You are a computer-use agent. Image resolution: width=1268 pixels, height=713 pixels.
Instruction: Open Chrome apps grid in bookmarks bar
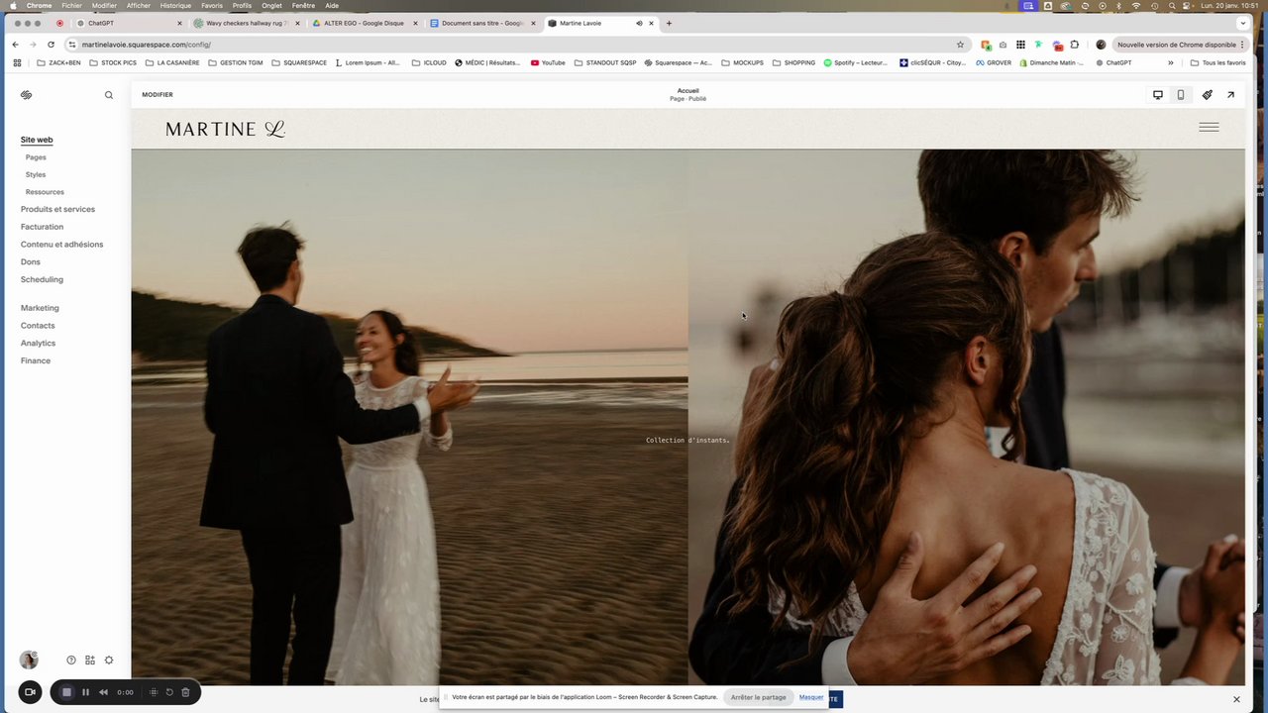click(x=17, y=62)
